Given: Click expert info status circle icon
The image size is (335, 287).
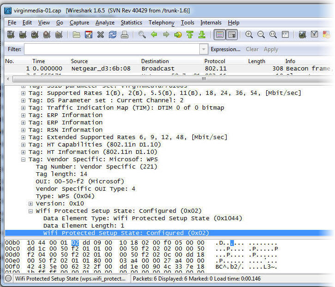Looking at the screenshot, I should pos(8,278).
